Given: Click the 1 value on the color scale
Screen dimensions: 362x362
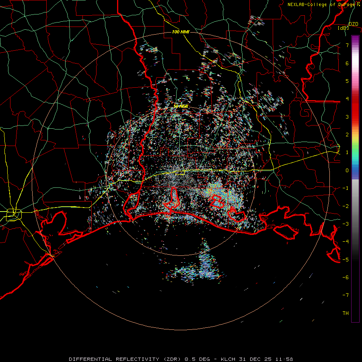Looking at the screenshot, I should (x=347, y=152).
